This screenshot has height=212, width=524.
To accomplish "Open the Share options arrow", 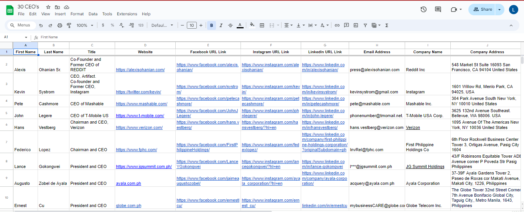I will (x=499, y=10).
